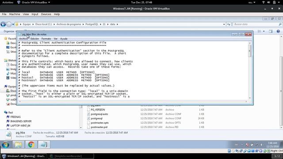Click the Windows Start orb
Screen dimensions: 283x159
click(x=5, y=144)
